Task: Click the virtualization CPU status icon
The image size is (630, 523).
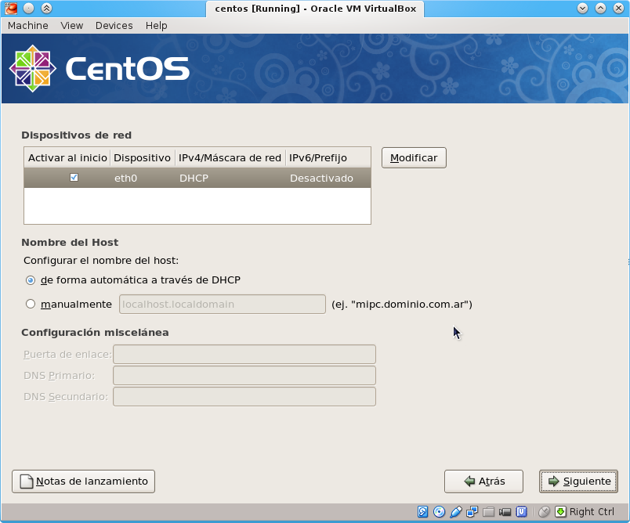Action: (x=522, y=512)
